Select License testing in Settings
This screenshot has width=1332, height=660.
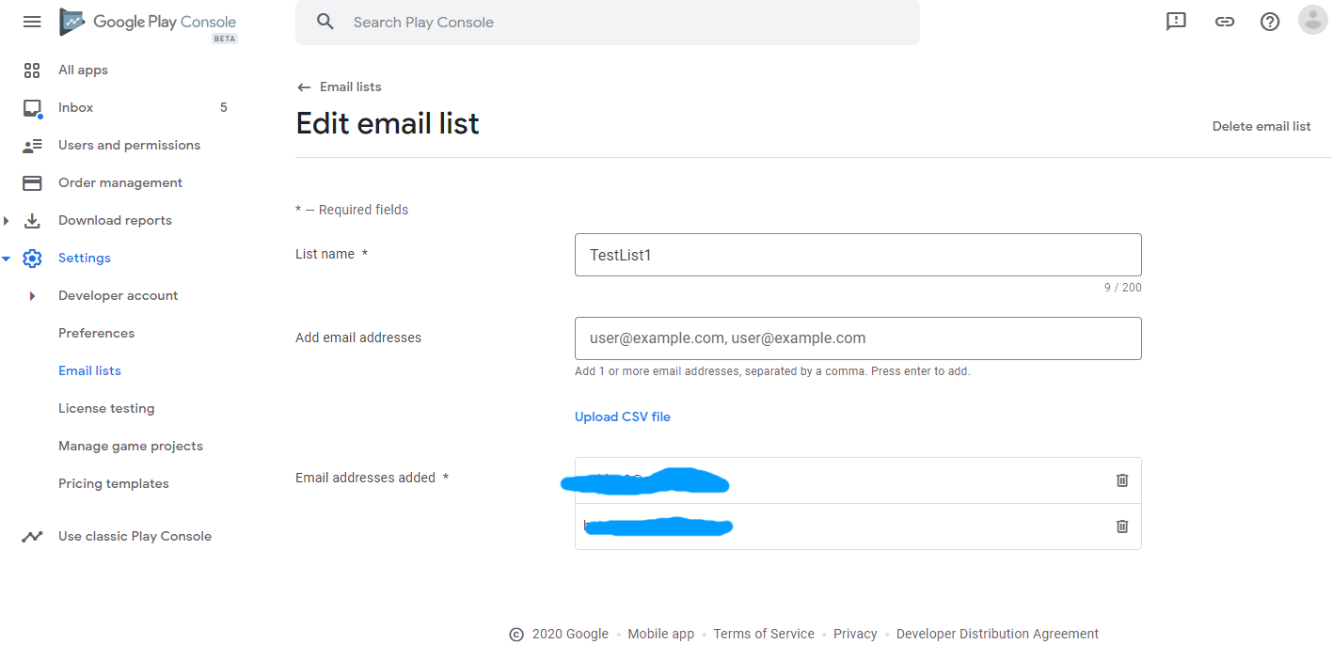pos(106,409)
